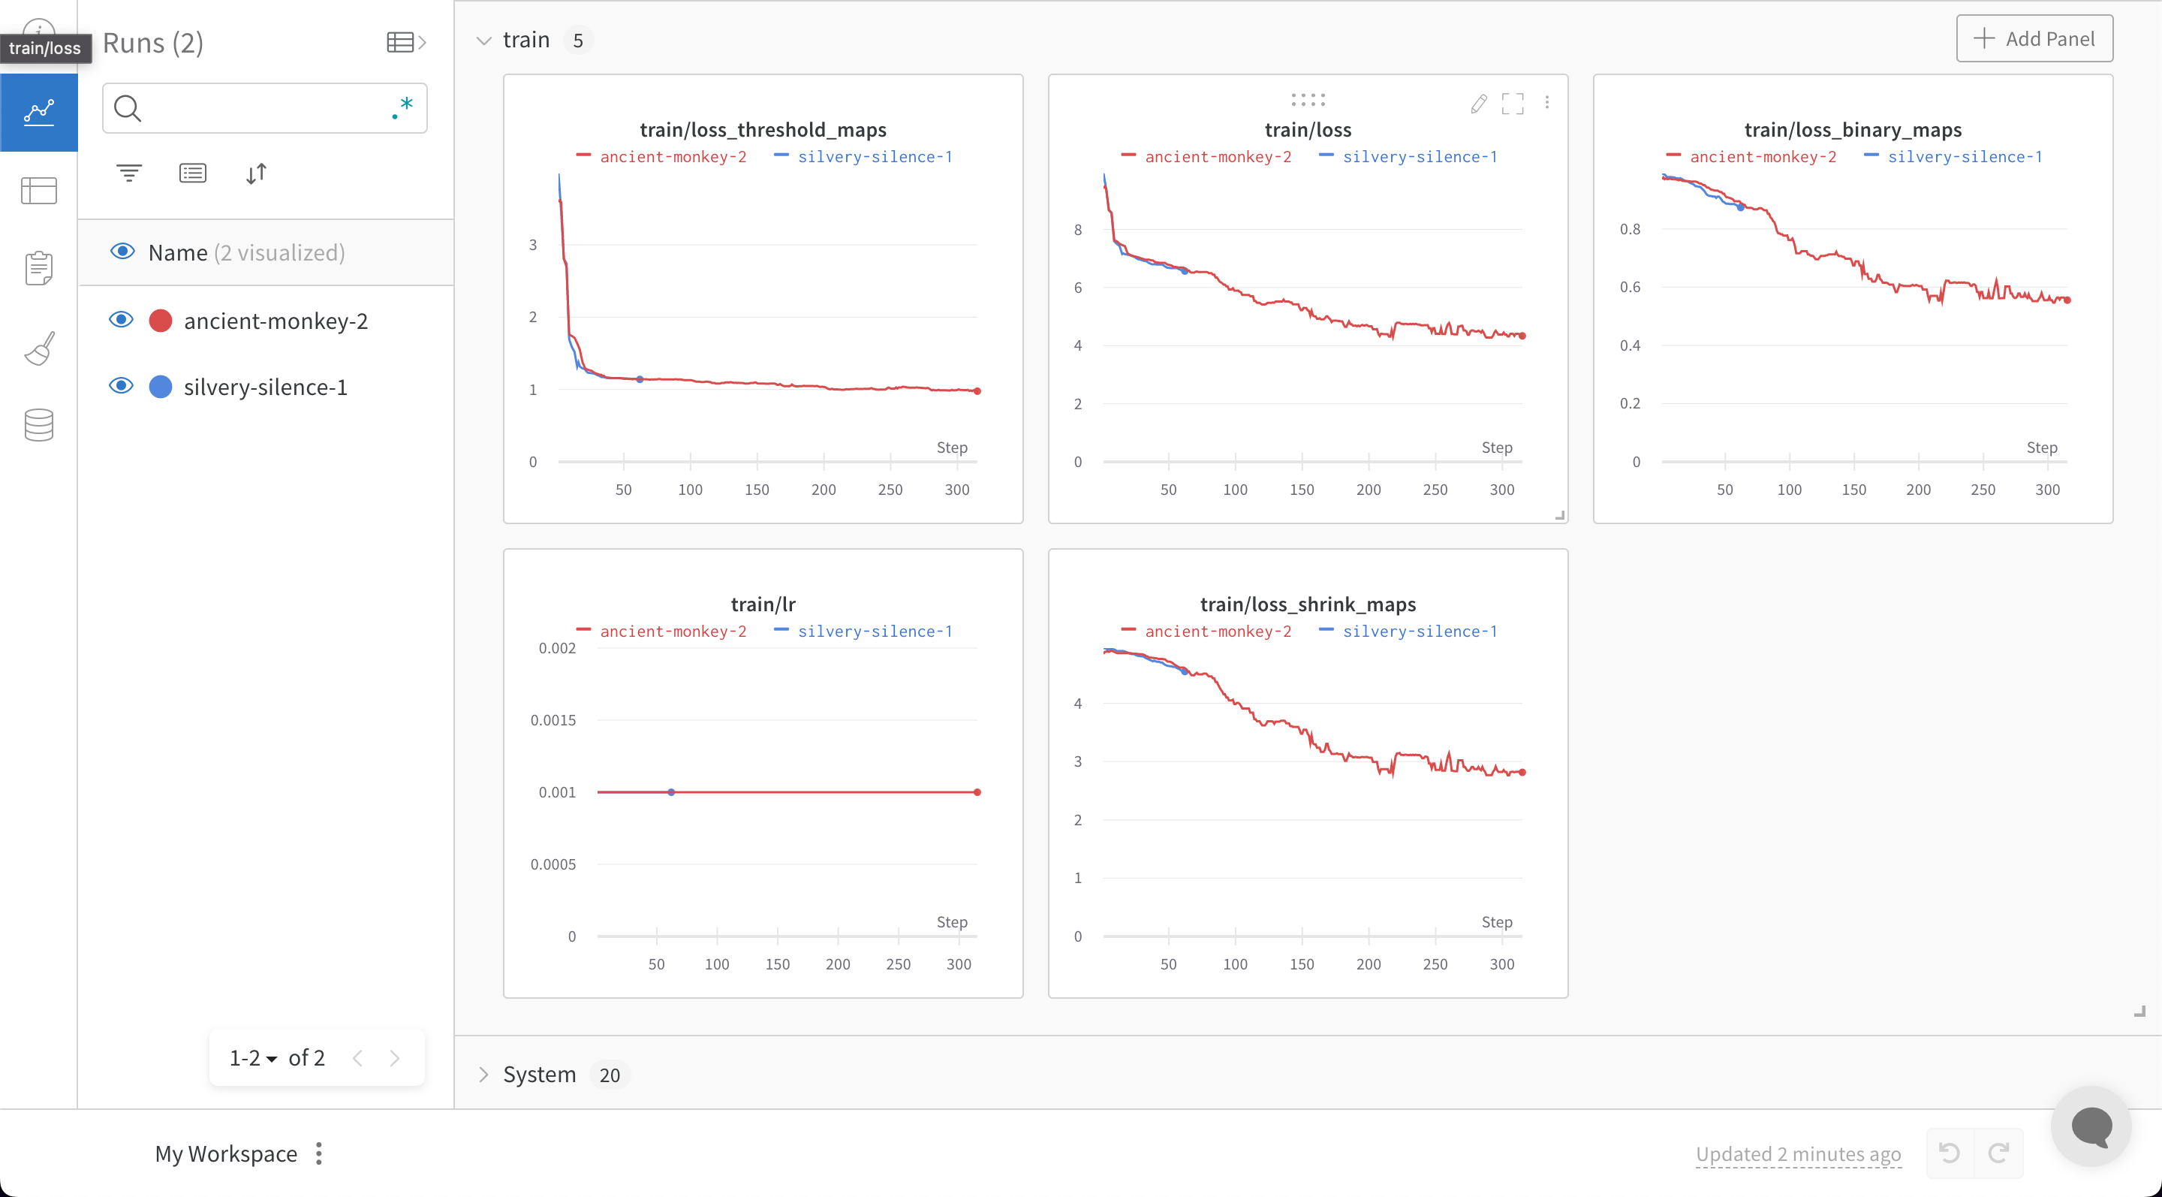Select the sweep brush icon in sidebar

point(38,348)
